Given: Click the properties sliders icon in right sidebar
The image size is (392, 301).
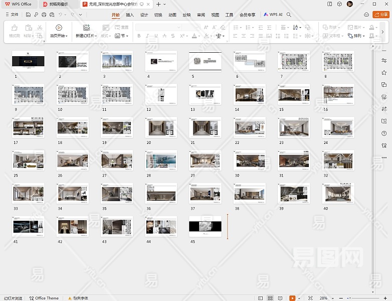Looking at the screenshot, I should click(384, 61).
